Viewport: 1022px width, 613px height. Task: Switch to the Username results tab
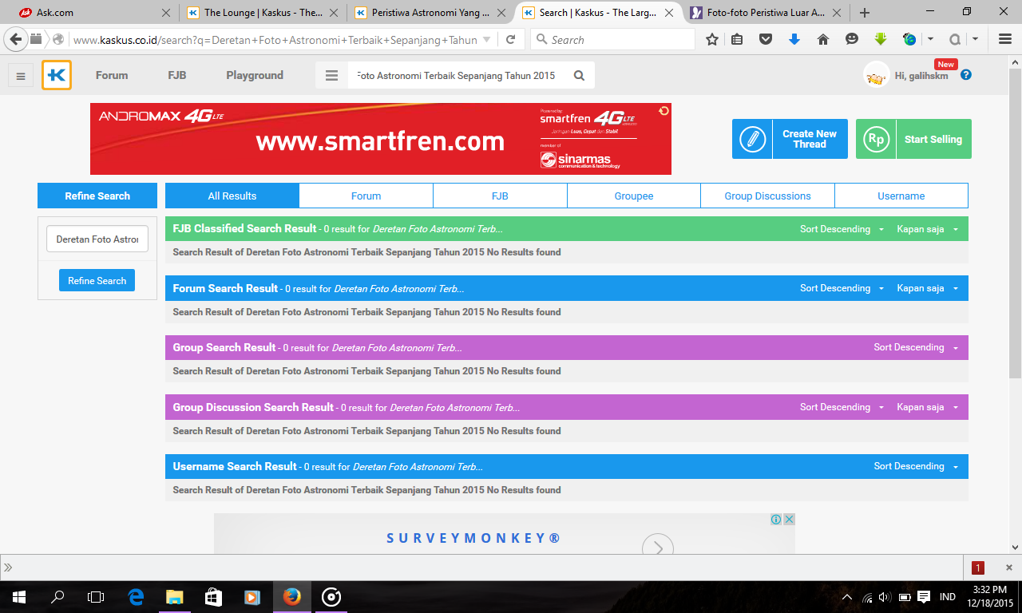[x=901, y=196]
